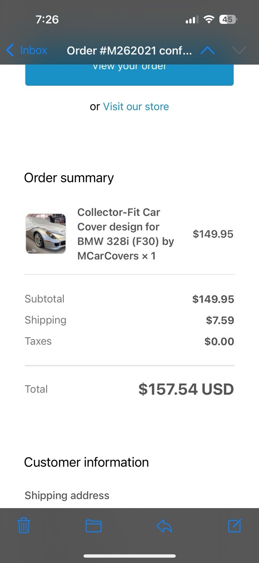Tap the battery indicator showing 45
This screenshot has height=563, width=259.
[x=228, y=19]
